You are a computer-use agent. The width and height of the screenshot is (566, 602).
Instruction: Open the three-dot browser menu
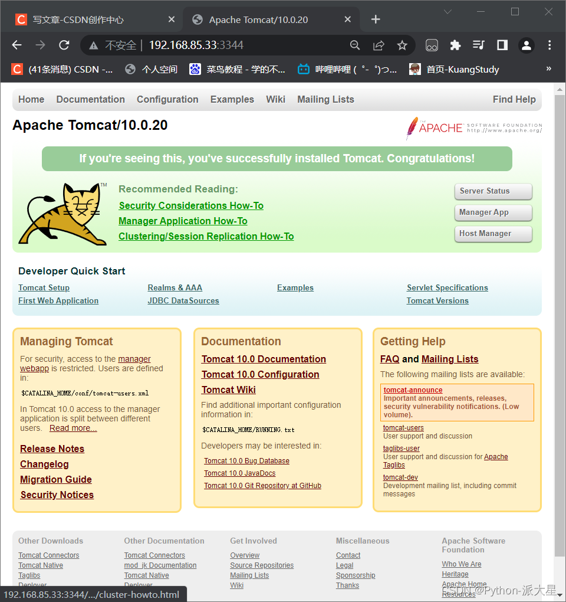pos(549,45)
